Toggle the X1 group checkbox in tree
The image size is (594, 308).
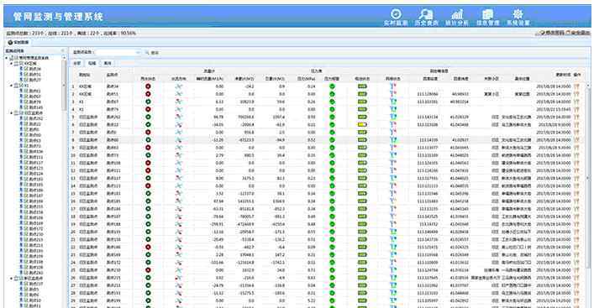(21, 86)
